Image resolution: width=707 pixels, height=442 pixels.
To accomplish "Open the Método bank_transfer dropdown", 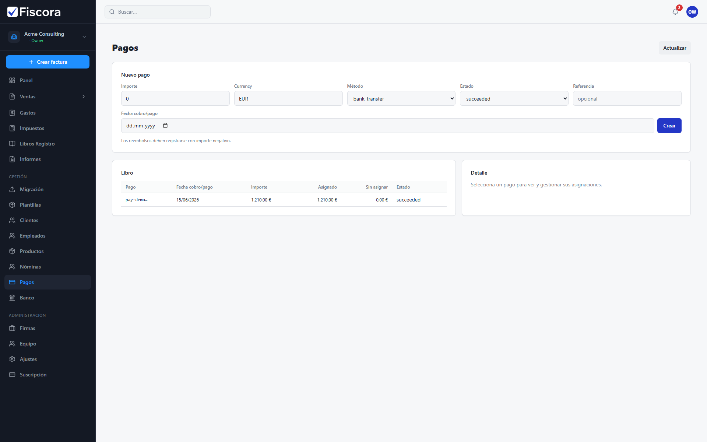I will [x=401, y=99].
